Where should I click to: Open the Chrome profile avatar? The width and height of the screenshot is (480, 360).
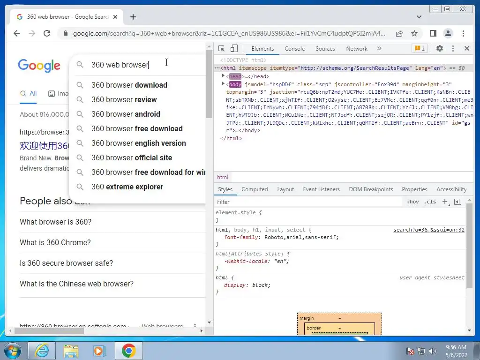click(448, 33)
